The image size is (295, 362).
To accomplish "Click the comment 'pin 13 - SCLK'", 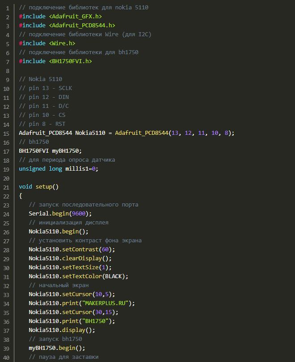I will coord(45,88).
